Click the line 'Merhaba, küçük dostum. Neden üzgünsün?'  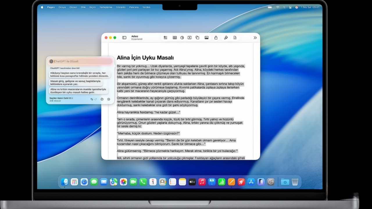[149, 133]
